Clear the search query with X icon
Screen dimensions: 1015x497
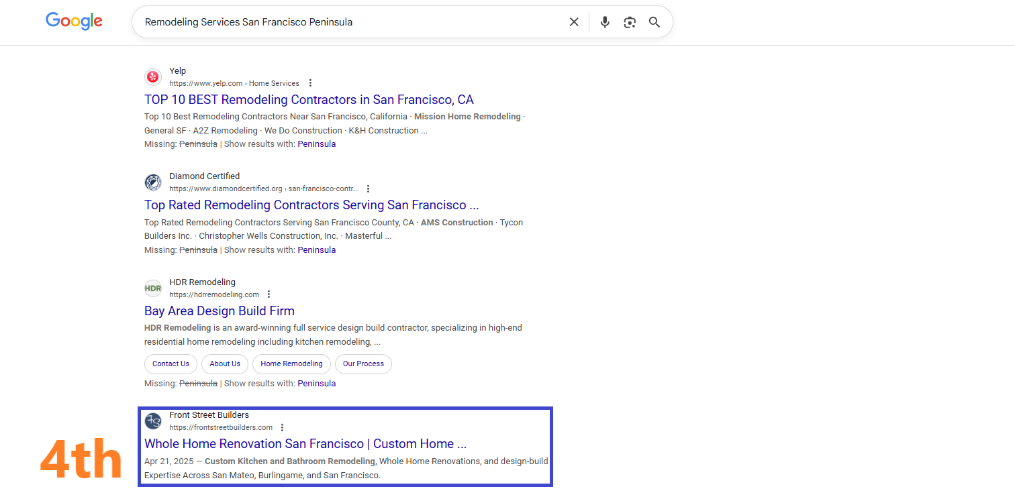click(574, 22)
